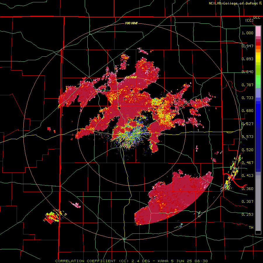Select the 0.413 scale value
The image size is (263, 263).
[248, 175]
